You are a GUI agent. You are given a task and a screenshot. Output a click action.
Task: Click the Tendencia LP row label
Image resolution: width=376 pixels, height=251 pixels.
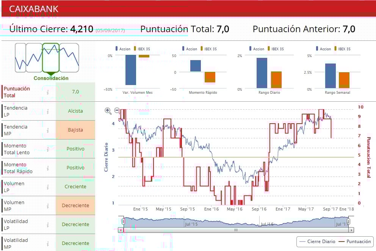(x=16, y=111)
